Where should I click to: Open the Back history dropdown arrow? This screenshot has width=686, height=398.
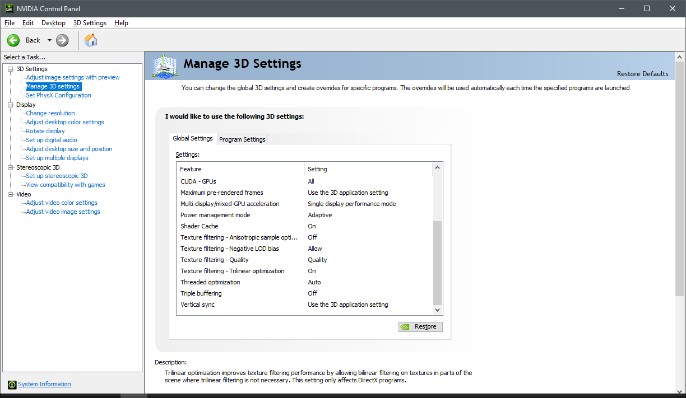49,40
